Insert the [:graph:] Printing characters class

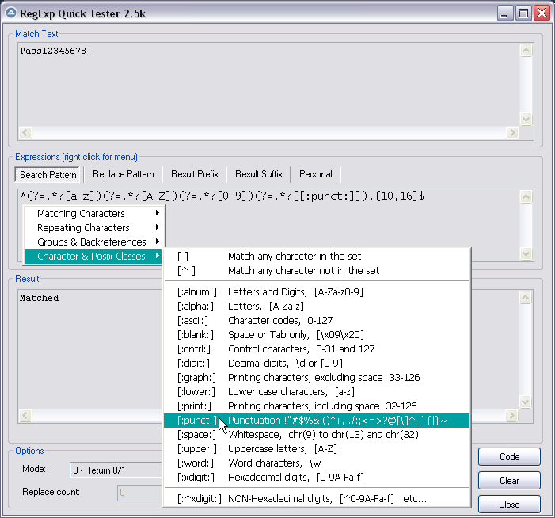(x=317, y=378)
